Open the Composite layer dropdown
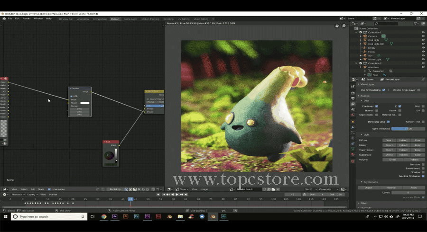The height and width of the screenshot is (232, 427). 328,189
